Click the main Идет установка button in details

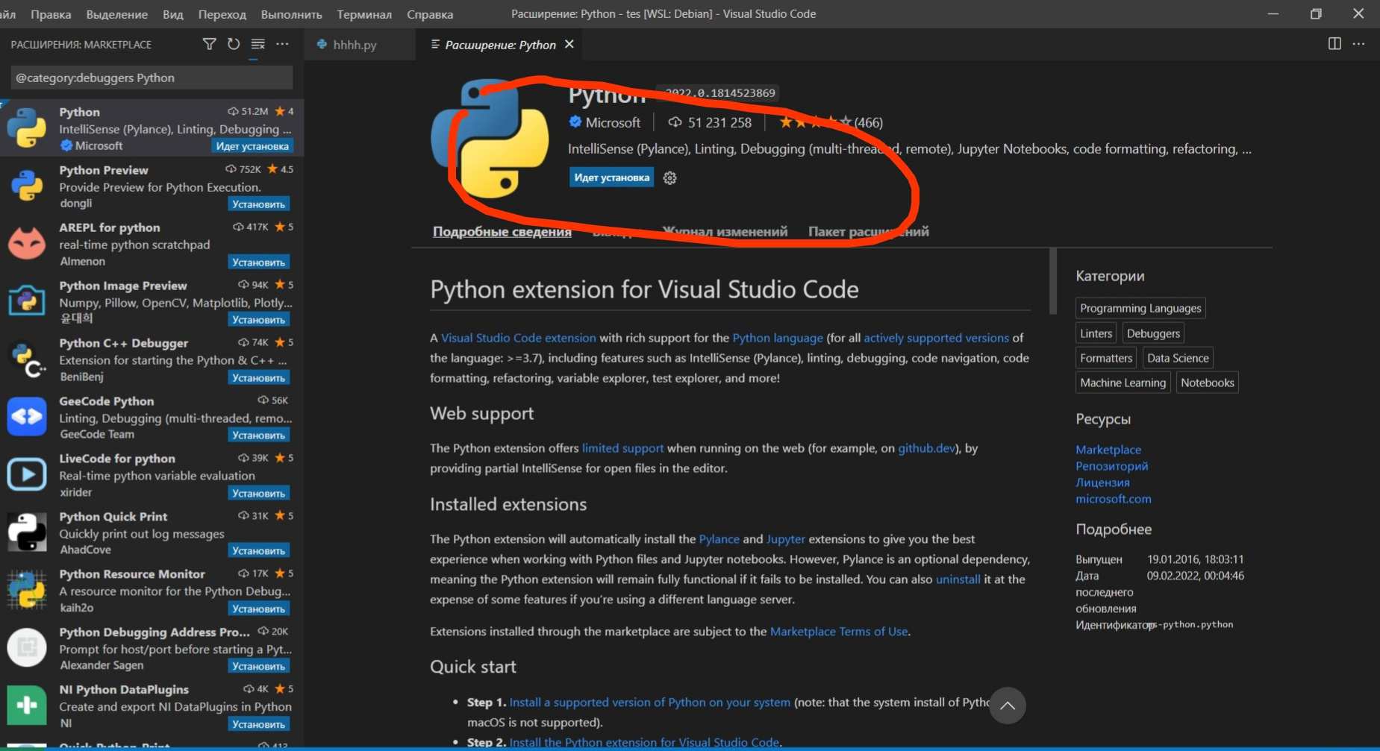611,177
